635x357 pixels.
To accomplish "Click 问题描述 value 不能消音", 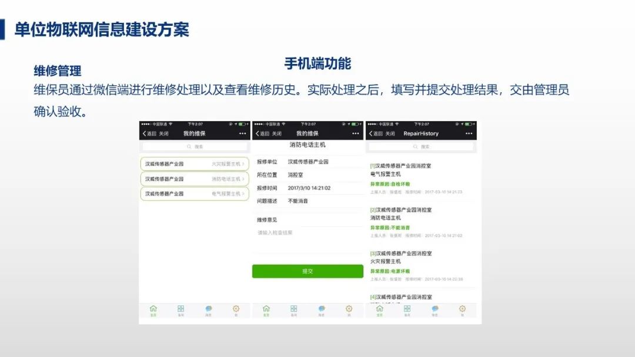I will tap(298, 201).
